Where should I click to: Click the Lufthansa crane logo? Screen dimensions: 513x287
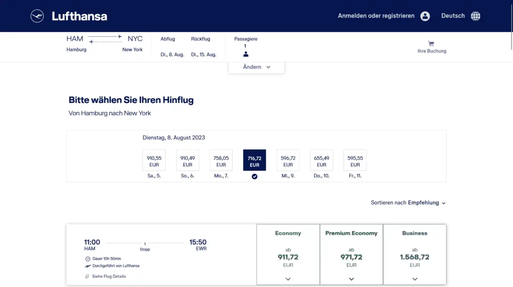pos(37,16)
